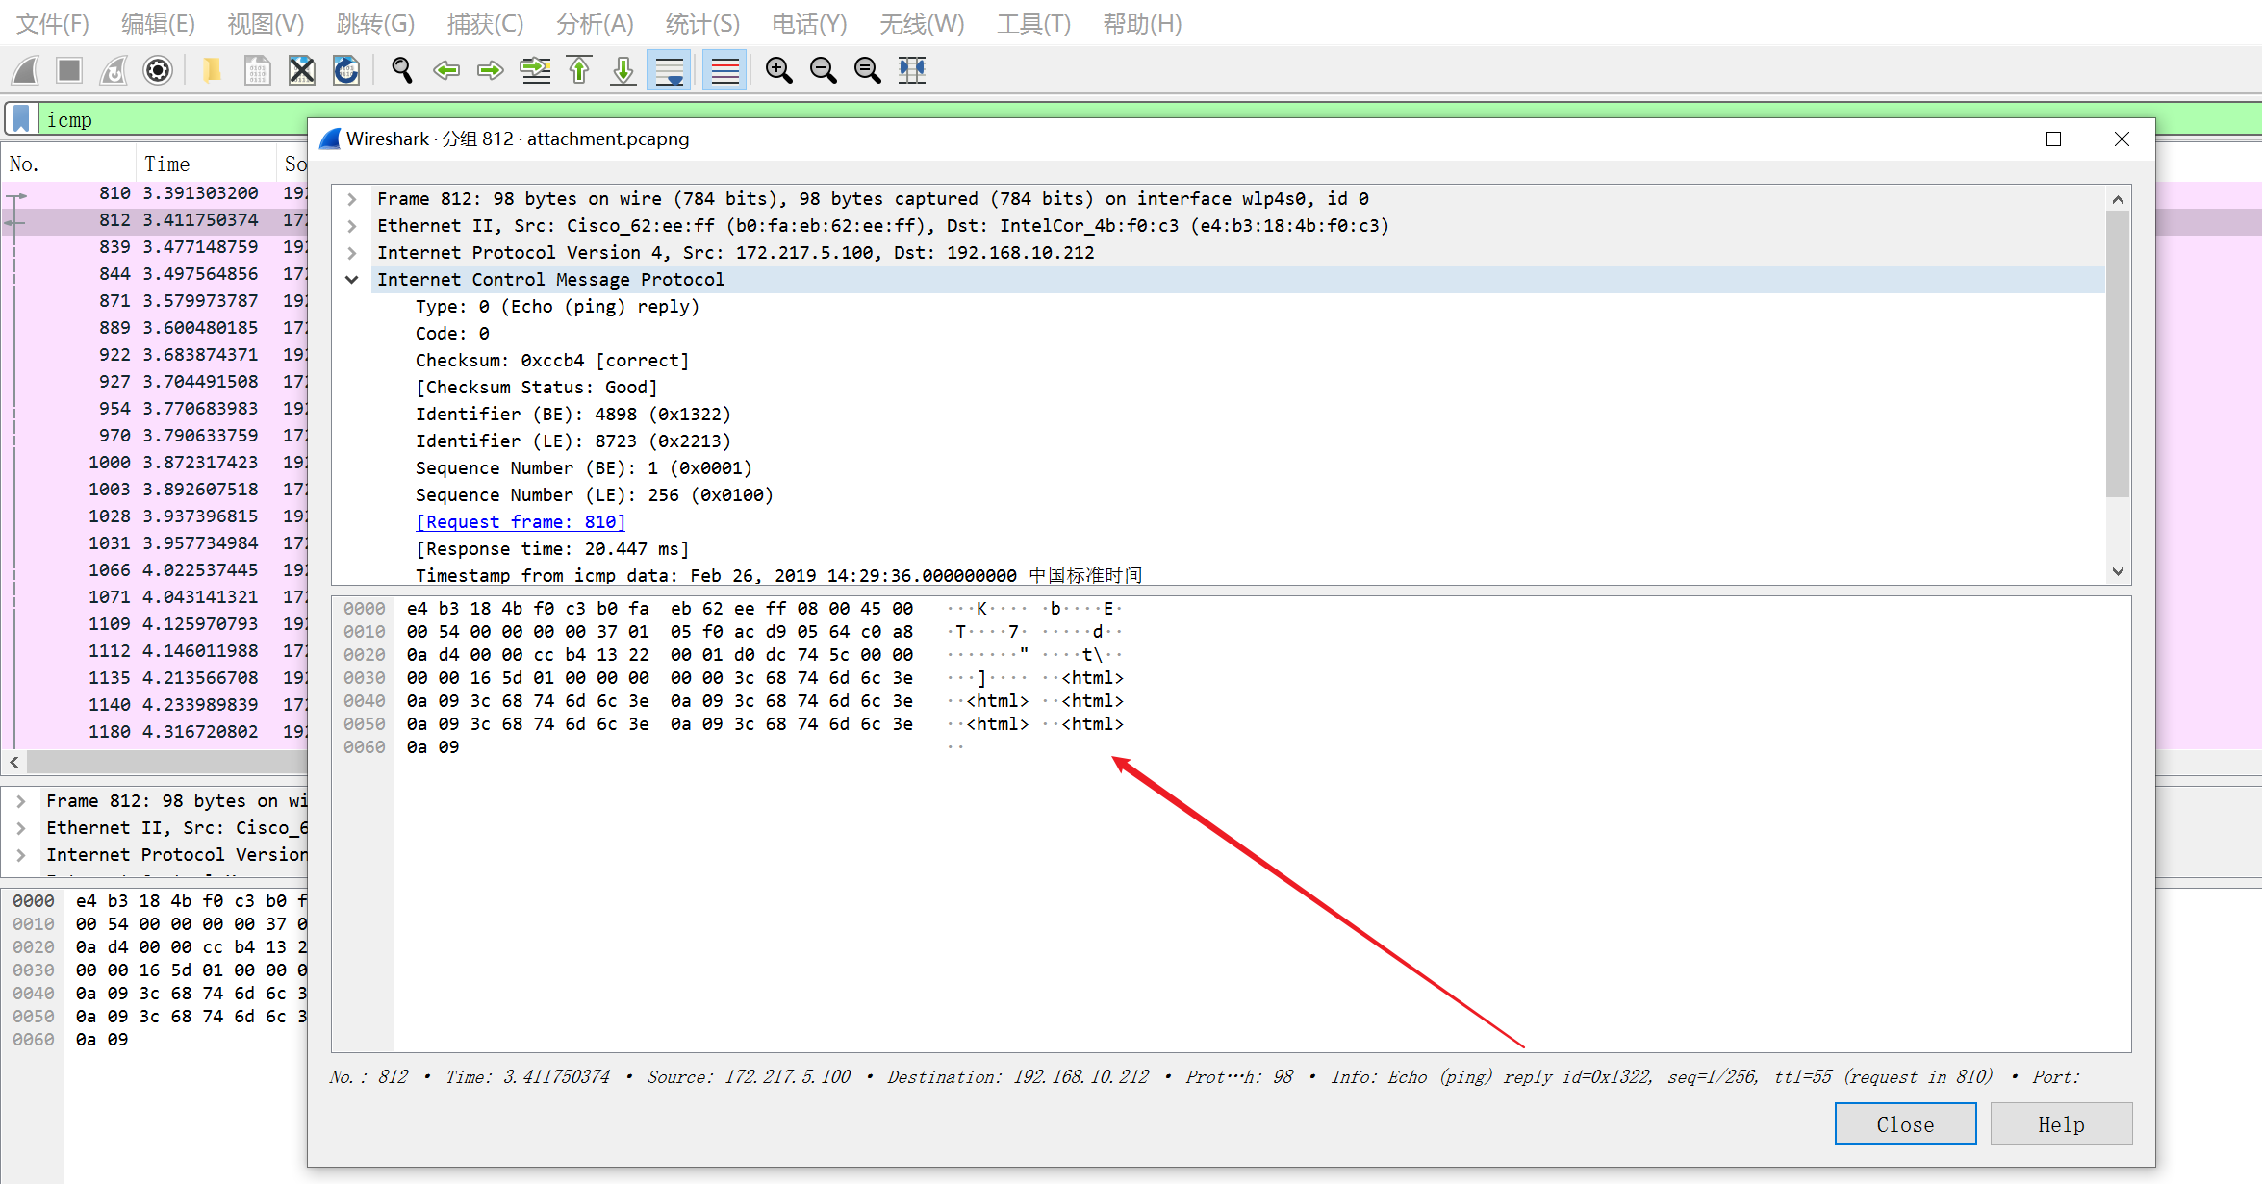
Task: Collapse Internet Control Message Protocol section
Action: (352, 280)
